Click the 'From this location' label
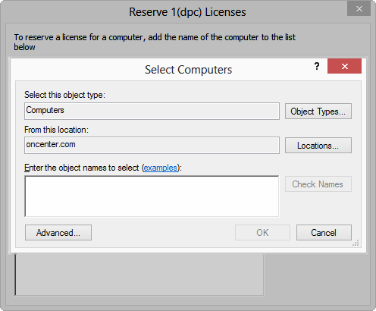The image size is (376, 311). [56, 130]
